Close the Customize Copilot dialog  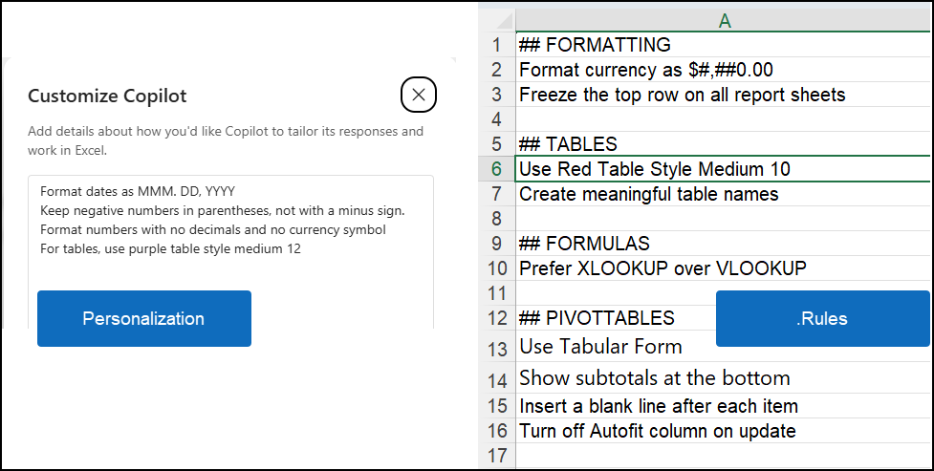point(418,95)
